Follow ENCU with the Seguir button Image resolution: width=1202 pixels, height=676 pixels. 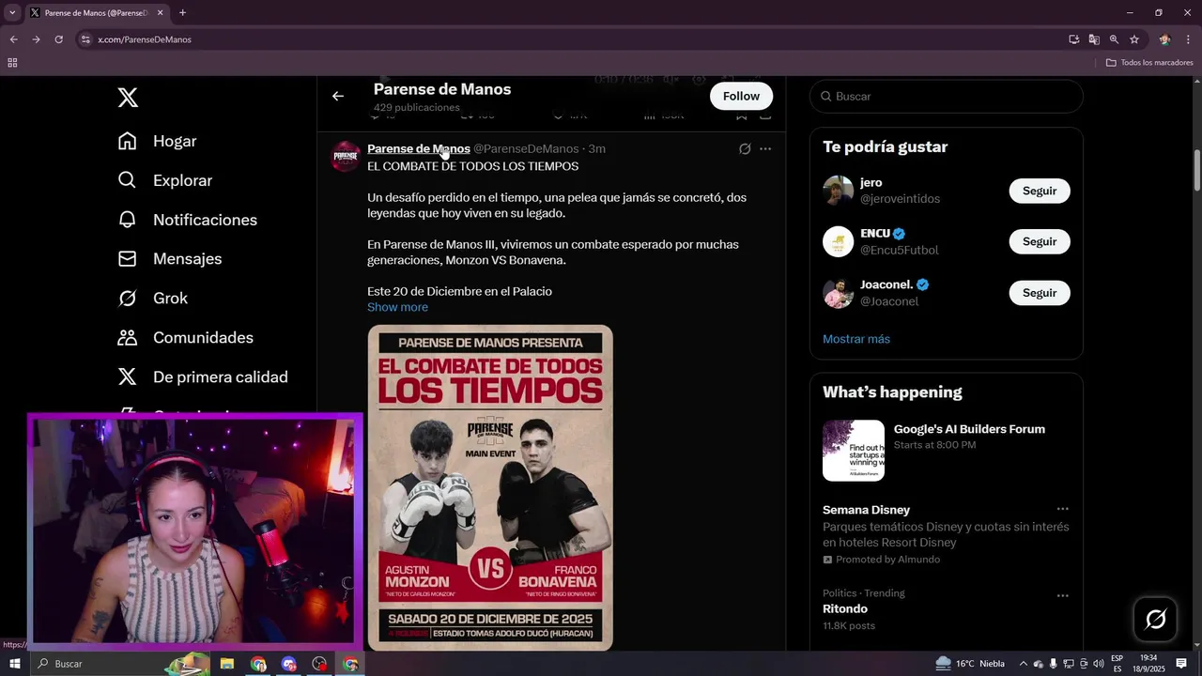[1040, 241]
